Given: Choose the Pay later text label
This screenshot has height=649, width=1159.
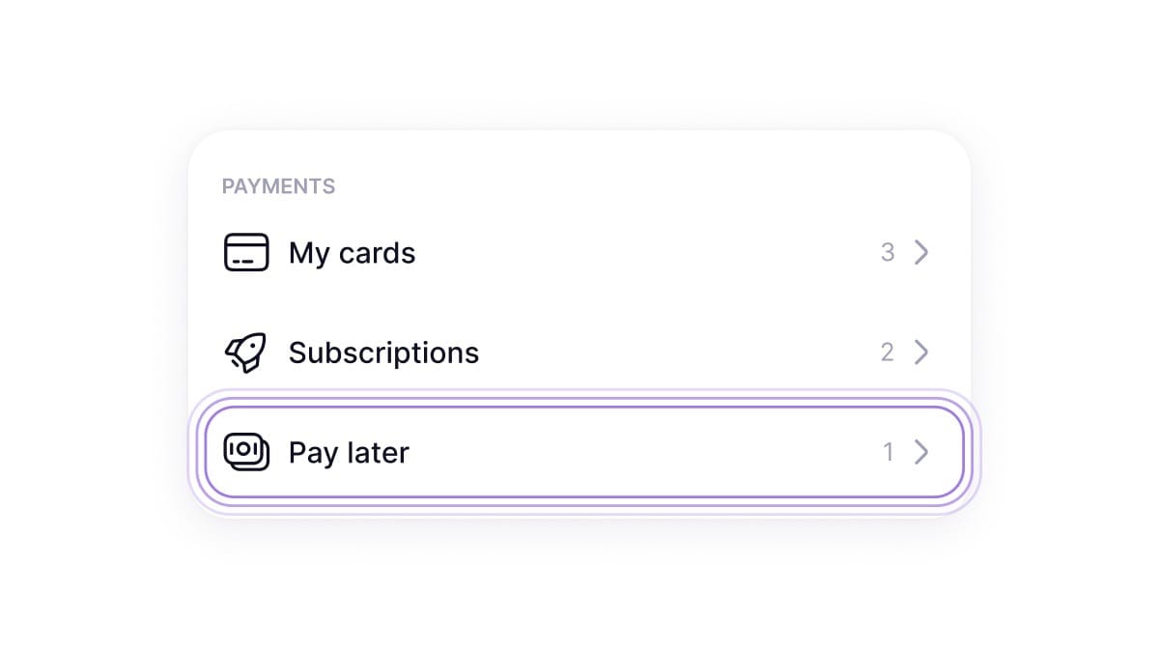Looking at the screenshot, I should pos(349,452).
